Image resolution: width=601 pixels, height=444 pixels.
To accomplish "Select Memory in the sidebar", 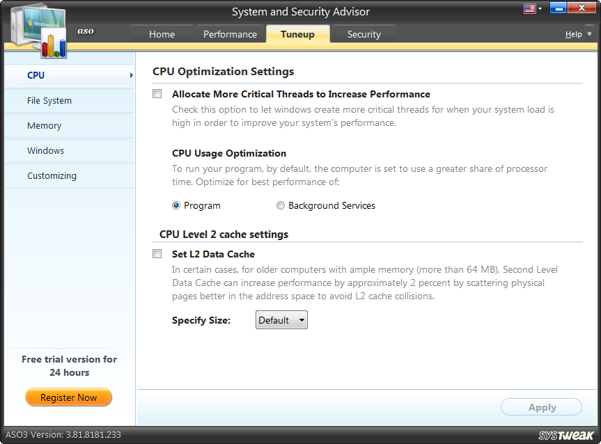I will pyautogui.click(x=44, y=125).
